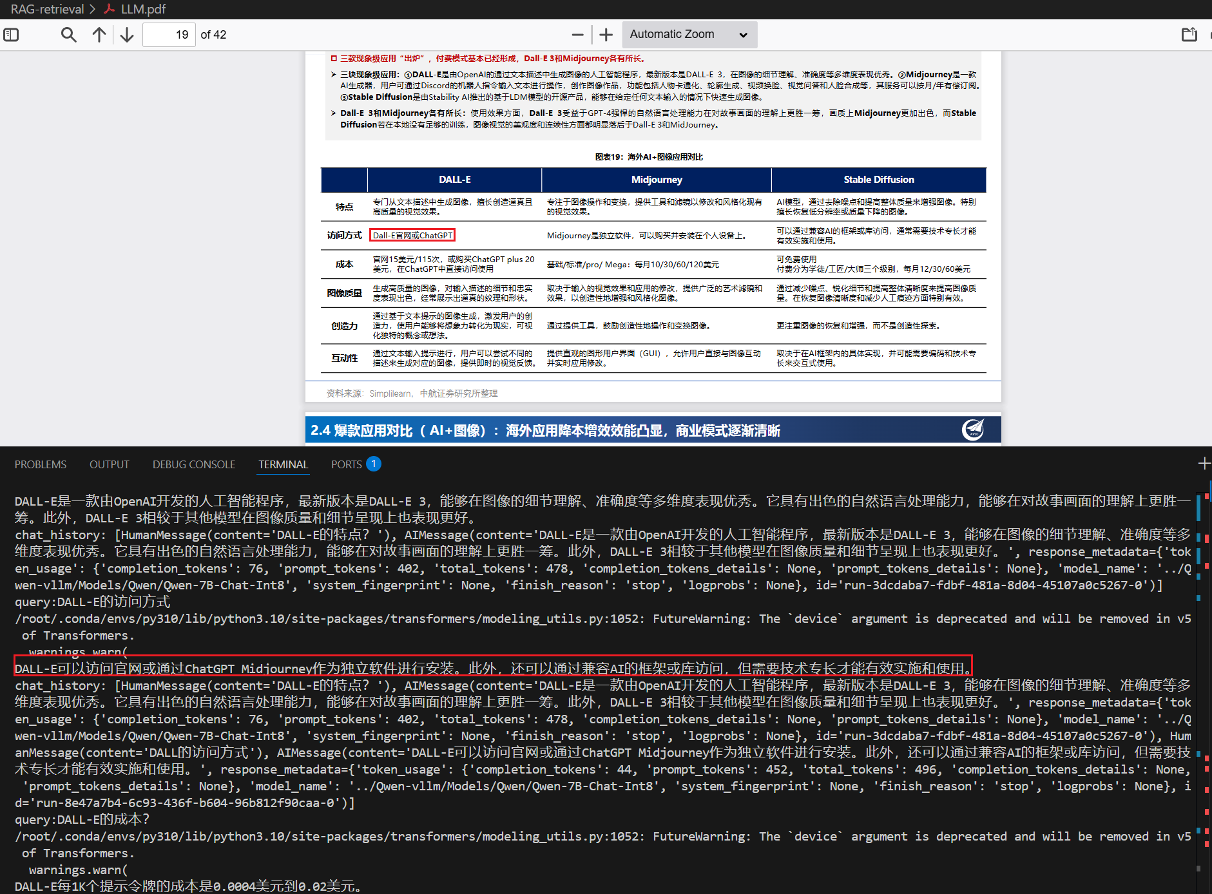Click the table caption '图表19: 海外AI+图像应用对比'
This screenshot has height=894, width=1212.
coord(649,157)
